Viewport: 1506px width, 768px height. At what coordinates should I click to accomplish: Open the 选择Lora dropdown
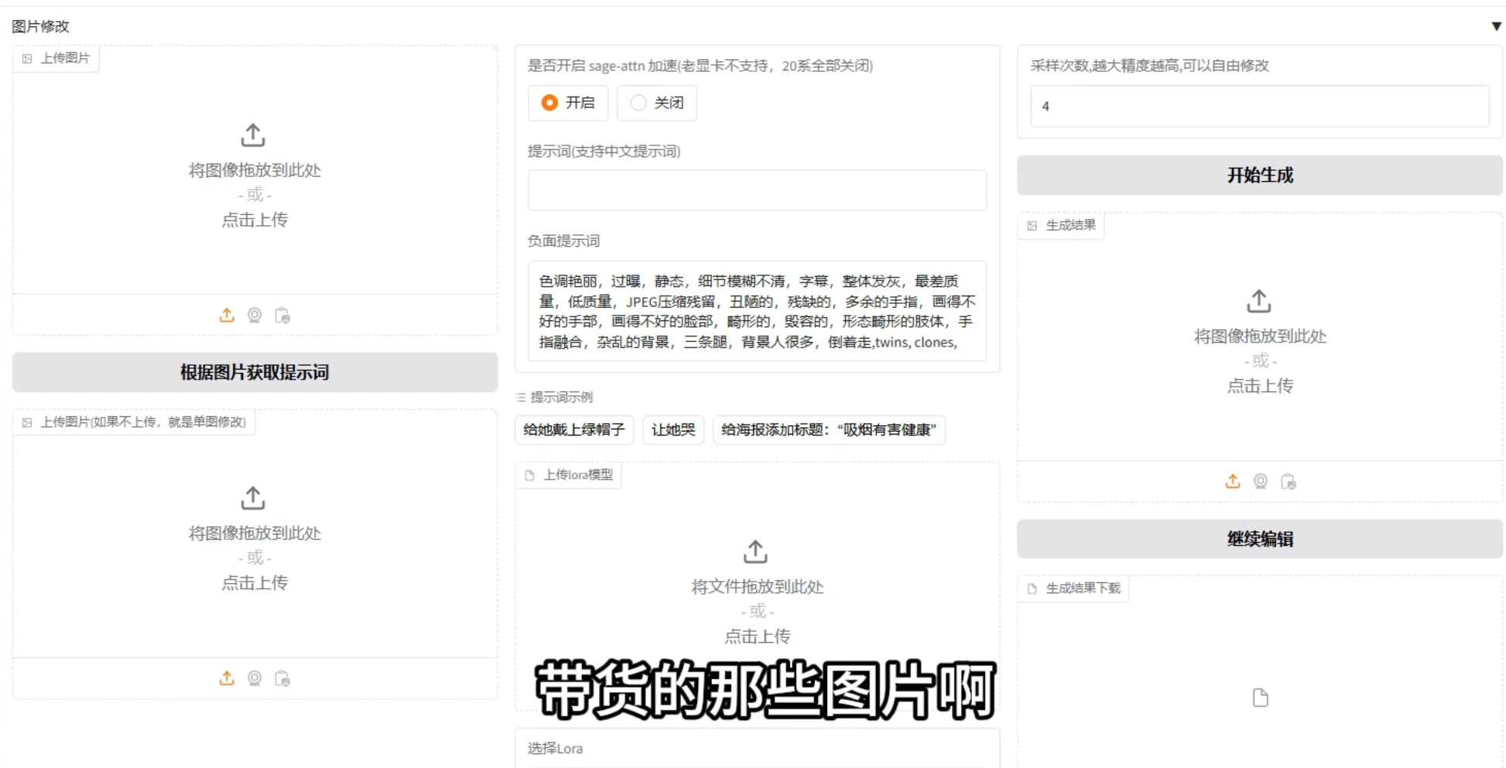[x=757, y=750]
